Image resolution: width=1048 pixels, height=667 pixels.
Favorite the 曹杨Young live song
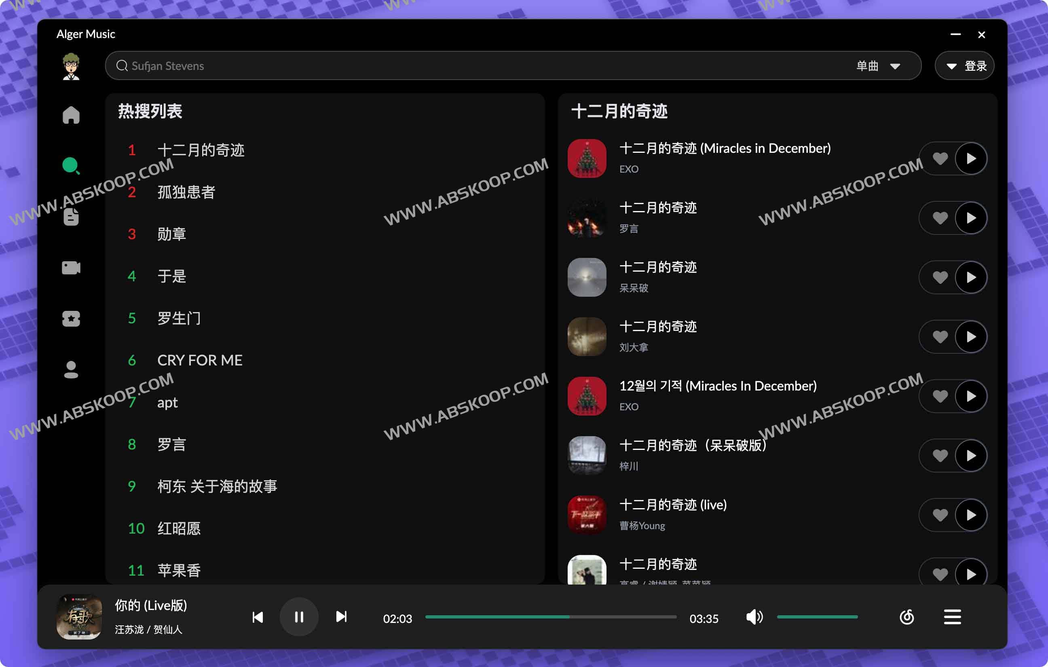pyautogui.click(x=940, y=515)
